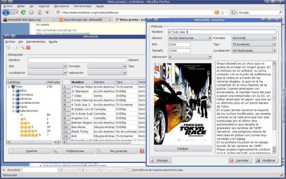Open Localización HD Multimedia dropdown
The image size is (286, 179).
(254, 51)
